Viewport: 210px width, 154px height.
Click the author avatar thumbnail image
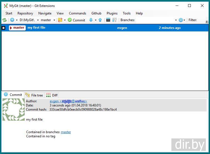(x=14, y=110)
